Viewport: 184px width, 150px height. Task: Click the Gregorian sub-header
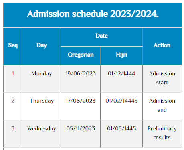click(81, 55)
